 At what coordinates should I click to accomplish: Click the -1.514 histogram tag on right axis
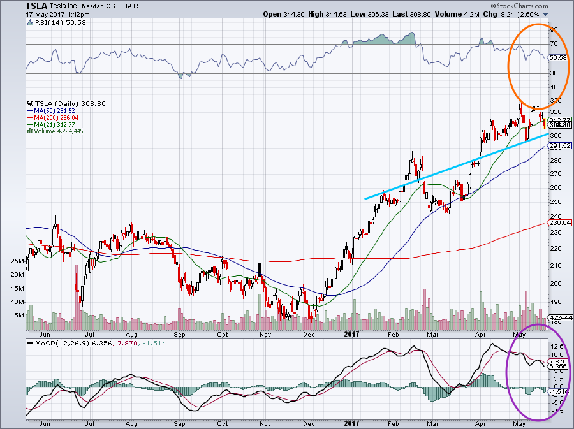(559, 391)
